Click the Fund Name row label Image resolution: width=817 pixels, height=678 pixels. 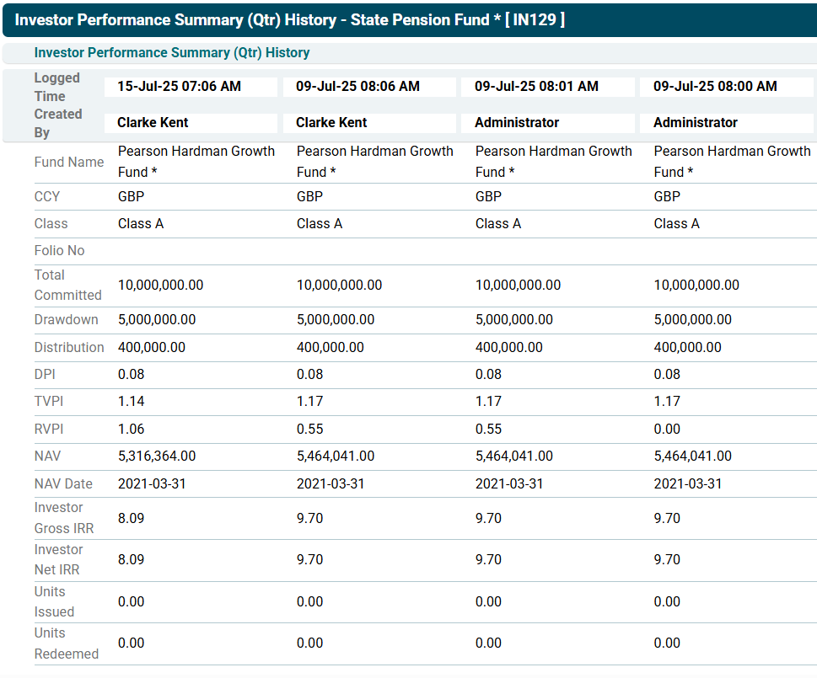point(68,162)
